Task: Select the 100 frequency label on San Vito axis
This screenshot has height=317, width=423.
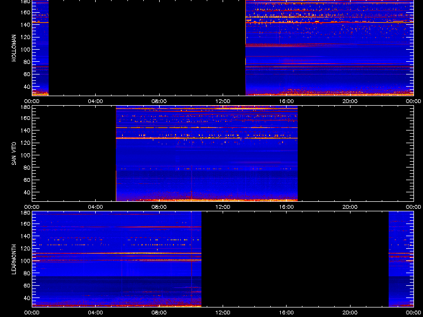Action: coord(26,155)
